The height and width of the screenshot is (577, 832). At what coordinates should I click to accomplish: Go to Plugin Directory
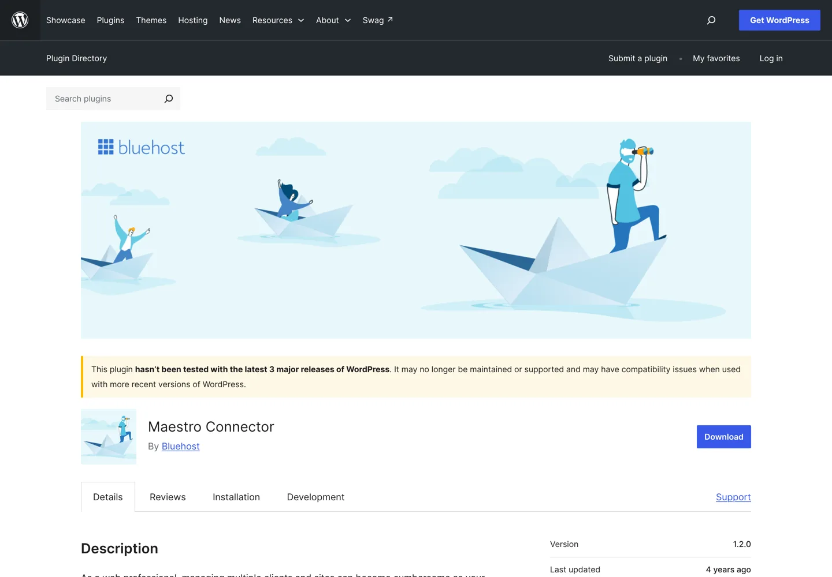pos(76,58)
